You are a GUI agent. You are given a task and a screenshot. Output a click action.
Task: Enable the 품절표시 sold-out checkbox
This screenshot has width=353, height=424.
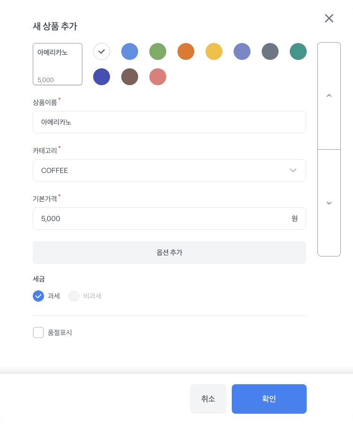pyautogui.click(x=38, y=332)
